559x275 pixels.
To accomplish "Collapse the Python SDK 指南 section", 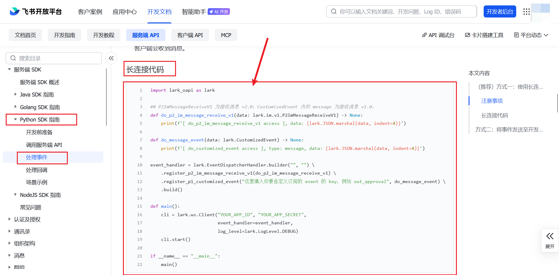I will click(16, 119).
